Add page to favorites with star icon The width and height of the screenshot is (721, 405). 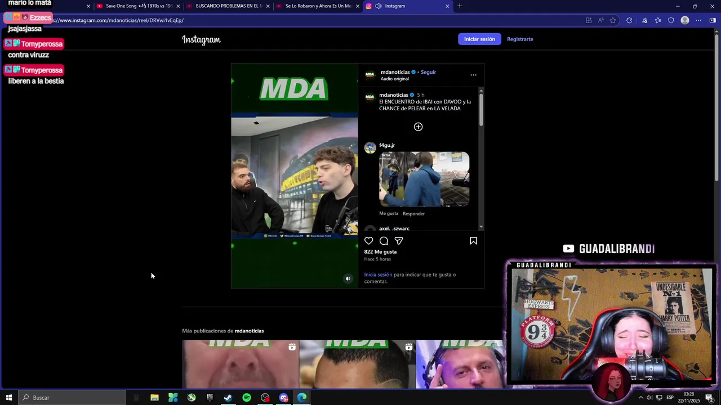[613, 20]
